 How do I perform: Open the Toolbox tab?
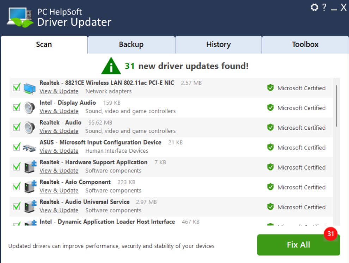pos(305,44)
